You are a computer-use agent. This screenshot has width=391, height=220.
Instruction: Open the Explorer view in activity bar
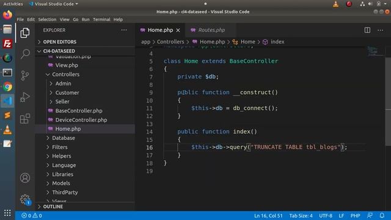[x=25, y=33]
